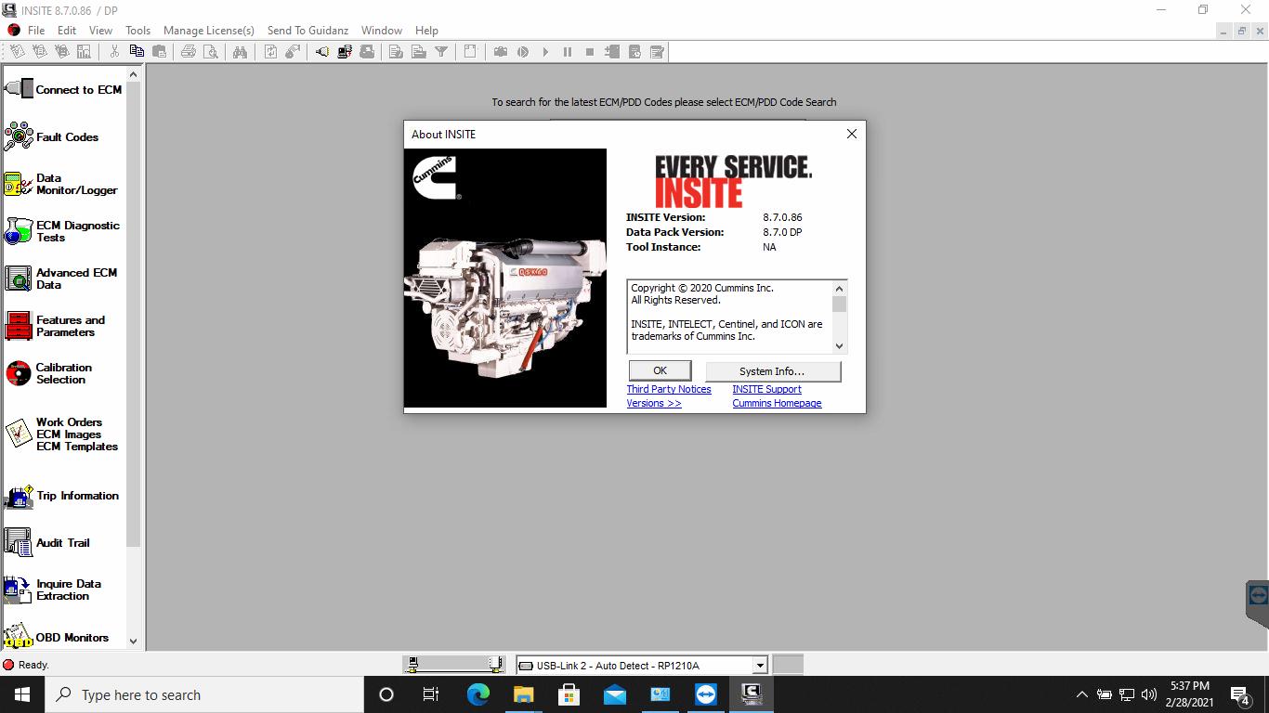The width and height of the screenshot is (1269, 713).
Task: Click the Find binoculars toolbar icon
Action: 241,52
